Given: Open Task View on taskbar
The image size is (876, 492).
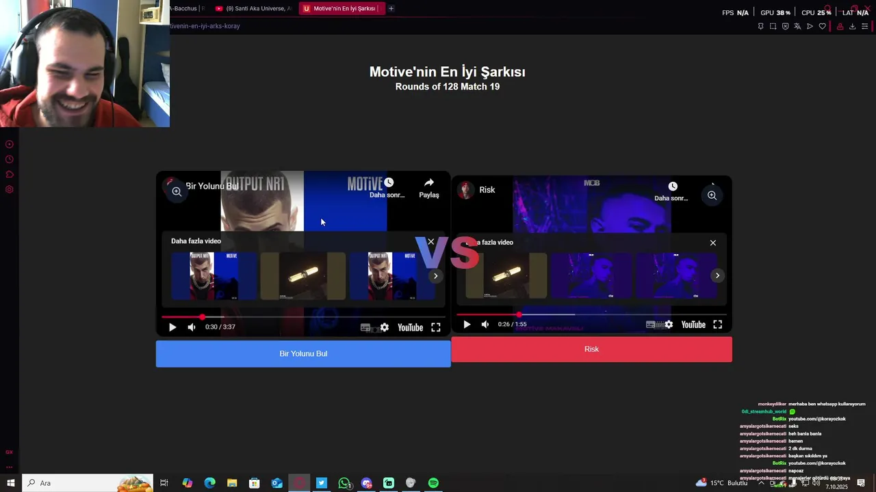Looking at the screenshot, I should (x=164, y=483).
